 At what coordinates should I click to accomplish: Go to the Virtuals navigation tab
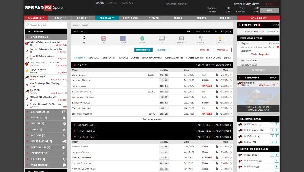(154, 18)
